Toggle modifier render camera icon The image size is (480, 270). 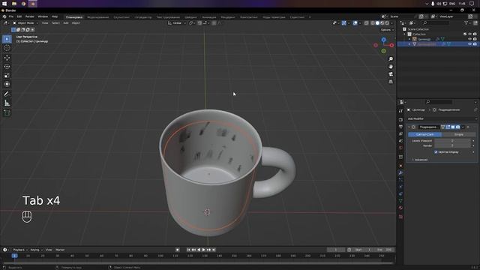point(457,127)
